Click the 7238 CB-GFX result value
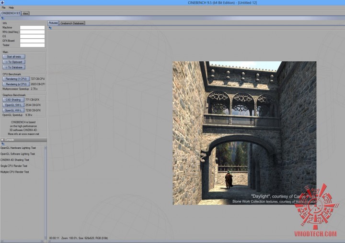345x243 pixels. (33, 110)
